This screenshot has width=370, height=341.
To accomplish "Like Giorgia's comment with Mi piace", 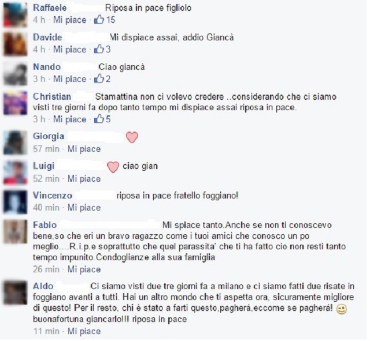I will pos(84,149).
